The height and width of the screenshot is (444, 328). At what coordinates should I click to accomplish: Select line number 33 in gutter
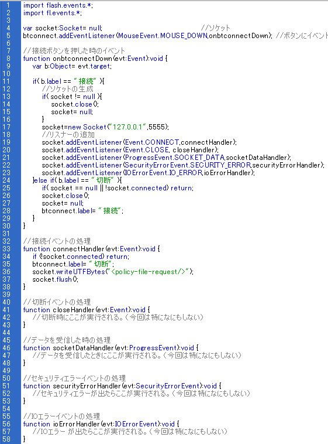click(6, 248)
